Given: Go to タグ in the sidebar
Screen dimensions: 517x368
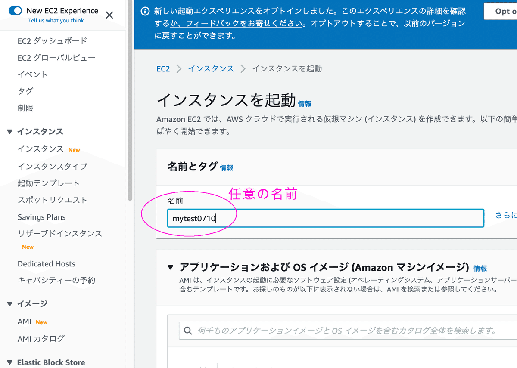Looking at the screenshot, I should pyautogui.click(x=25, y=91).
